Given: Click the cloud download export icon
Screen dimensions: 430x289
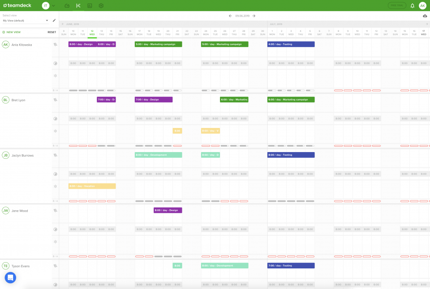Looking at the screenshot, I should (x=425, y=16).
